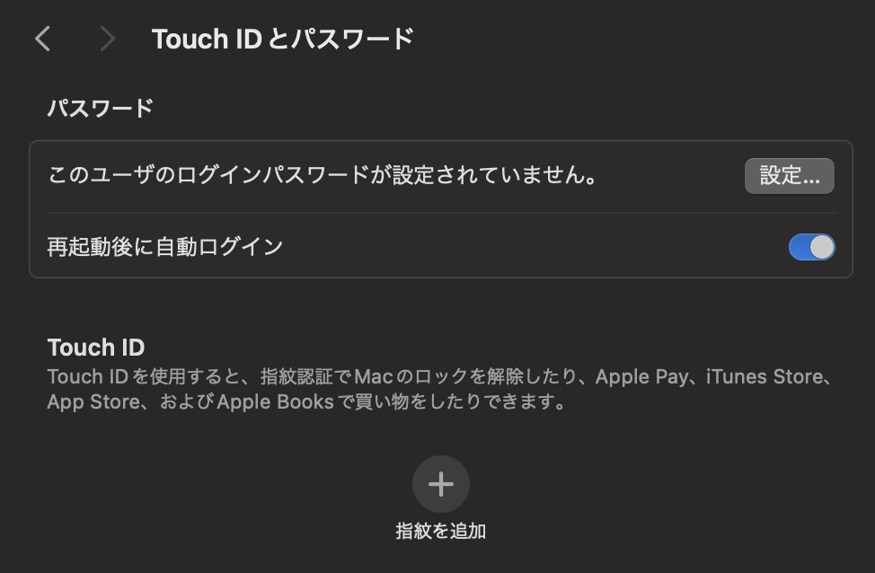Click the white knob of the auto-login switch
The height and width of the screenshot is (573, 875).
click(x=822, y=247)
